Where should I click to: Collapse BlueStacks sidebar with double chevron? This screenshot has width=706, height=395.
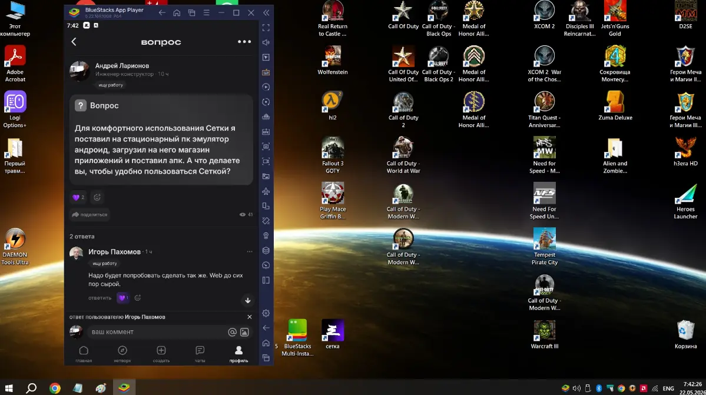[266, 12]
